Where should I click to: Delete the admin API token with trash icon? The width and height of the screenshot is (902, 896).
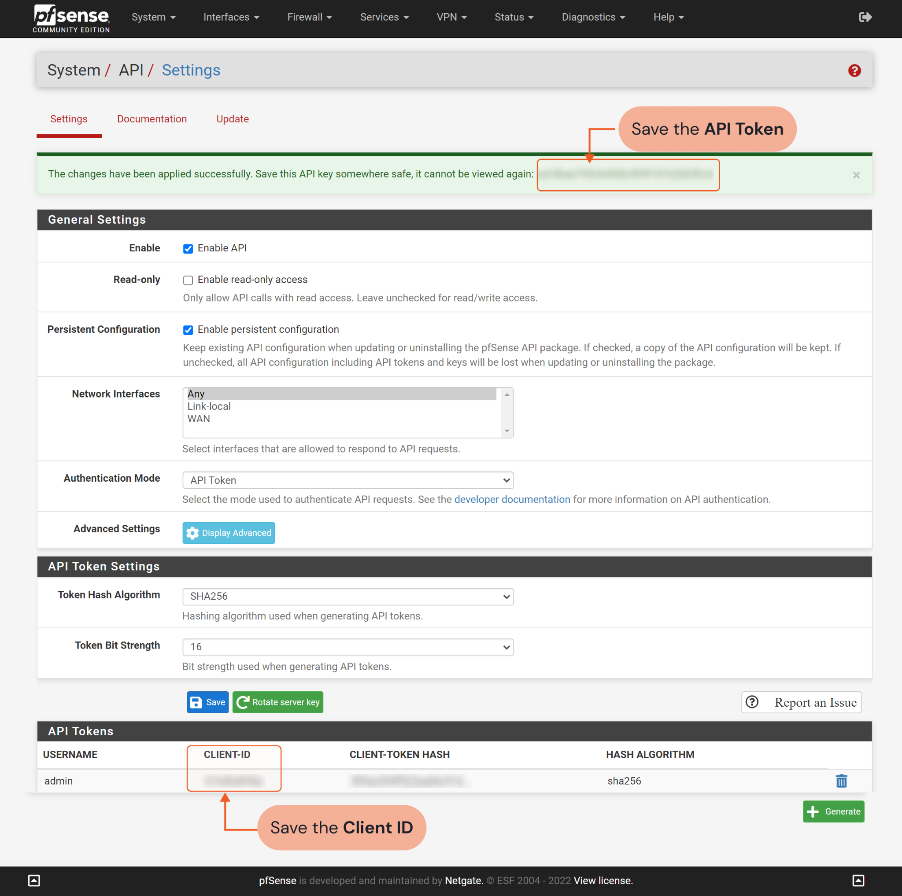click(x=841, y=781)
